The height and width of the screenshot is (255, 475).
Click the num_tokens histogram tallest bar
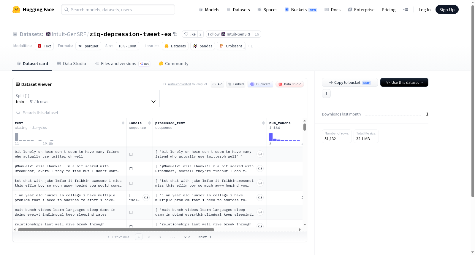(x=271, y=137)
